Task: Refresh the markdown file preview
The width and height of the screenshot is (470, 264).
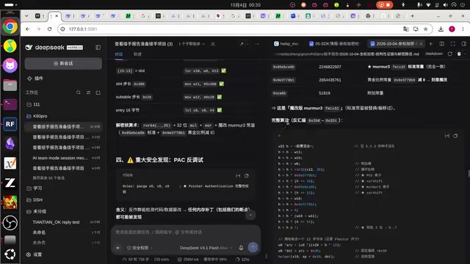Action: point(450,54)
